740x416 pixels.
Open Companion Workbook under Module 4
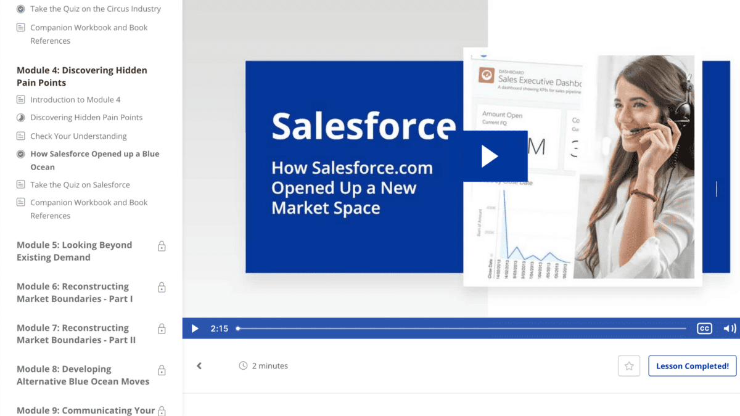click(89, 209)
